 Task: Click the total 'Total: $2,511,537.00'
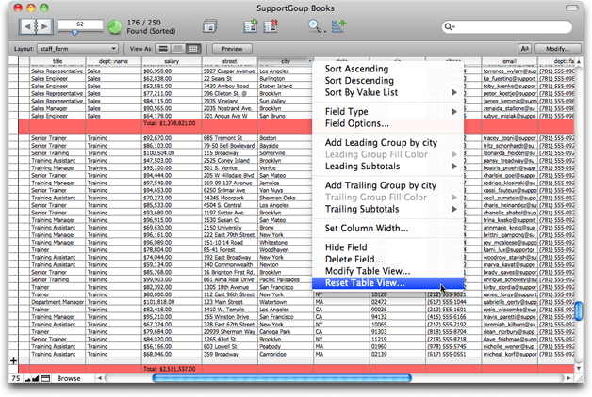(x=169, y=369)
